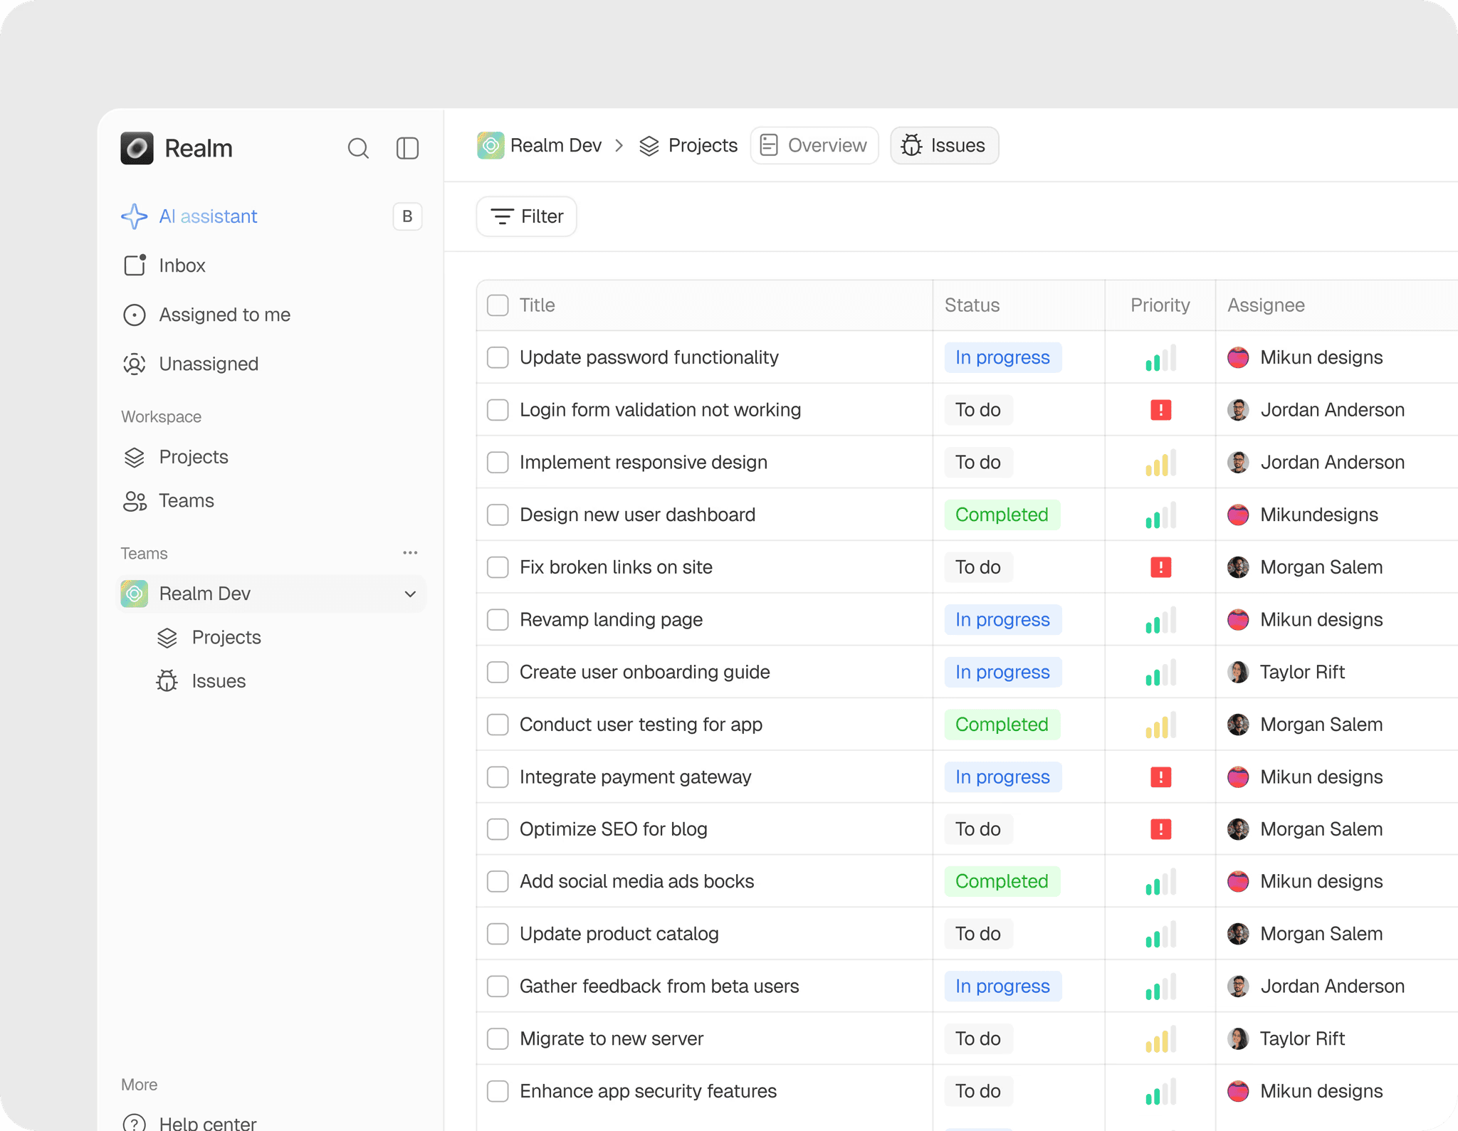Click Taylor Rift avatar on onboarding guide row
Image resolution: width=1458 pixels, height=1131 pixels.
(x=1238, y=672)
